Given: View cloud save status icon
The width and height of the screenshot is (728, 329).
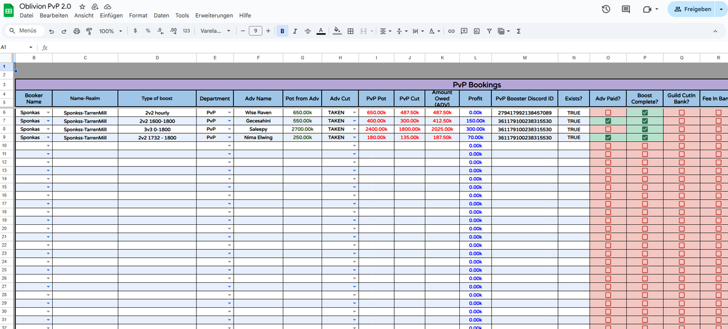Looking at the screenshot, I should pos(107,6).
